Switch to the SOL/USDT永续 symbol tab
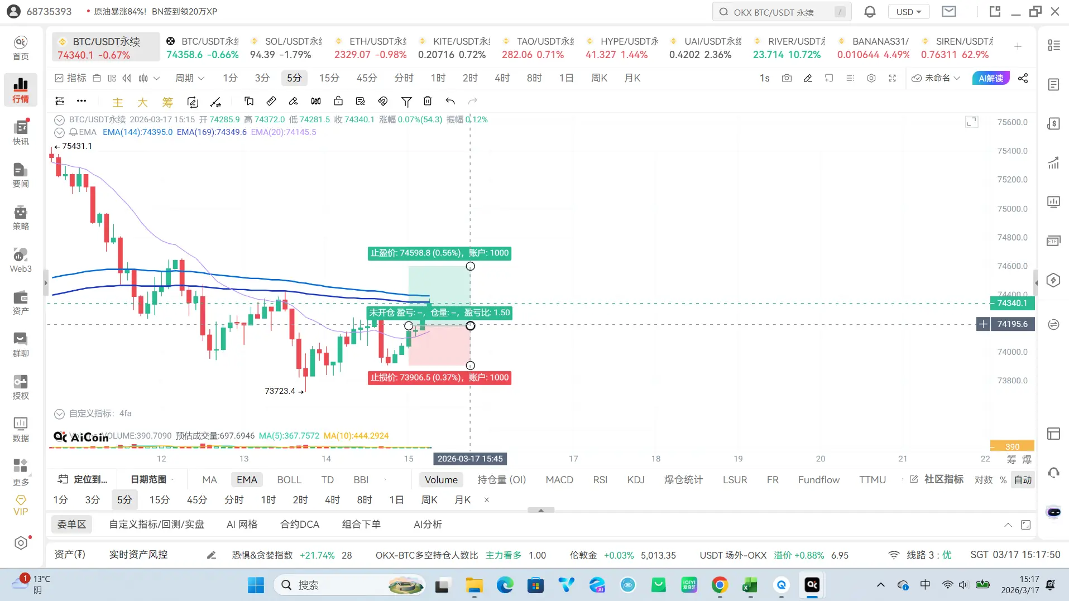This screenshot has width=1069, height=601. pyautogui.click(x=287, y=48)
